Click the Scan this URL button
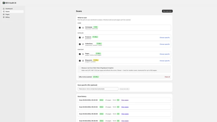The image size is (217, 122). [x=125, y=89]
